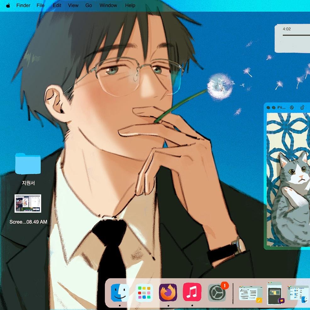Open the File menu
The width and height of the screenshot is (310, 310).
coord(41,5)
